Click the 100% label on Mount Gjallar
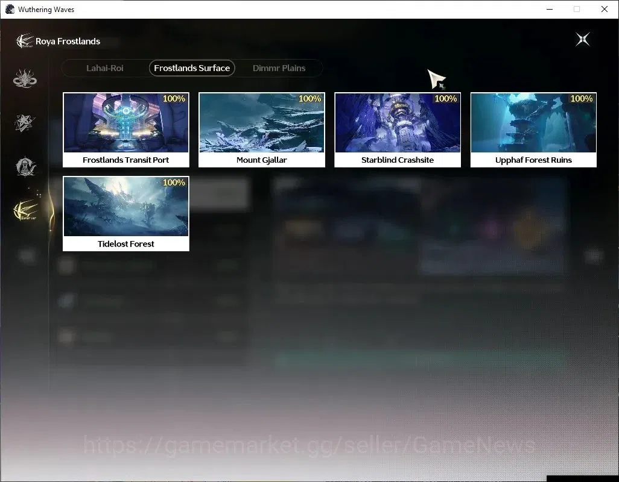The width and height of the screenshot is (619, 482). coord(309,99)
